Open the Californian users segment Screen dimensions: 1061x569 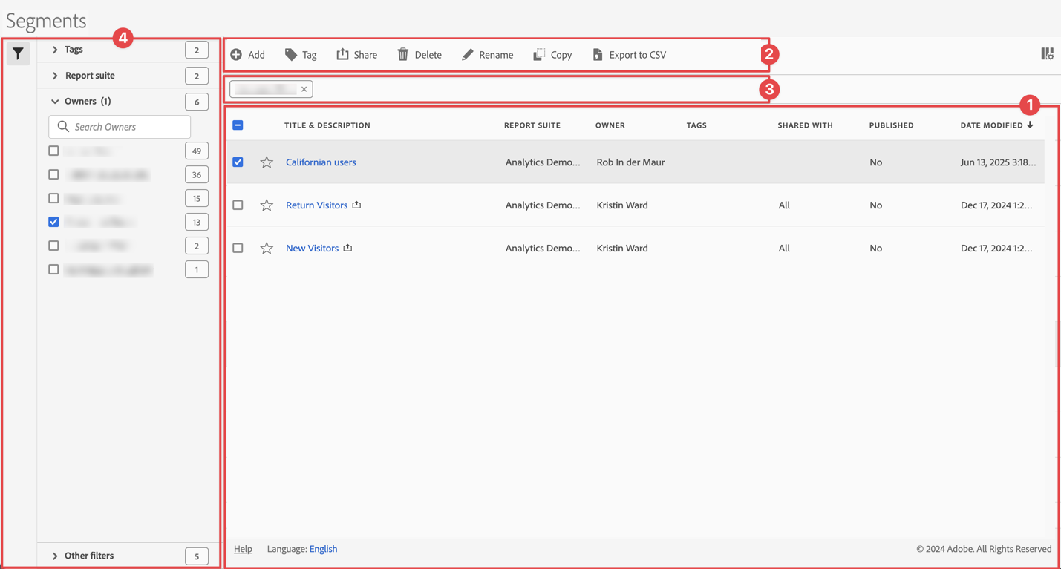(321, 162)
